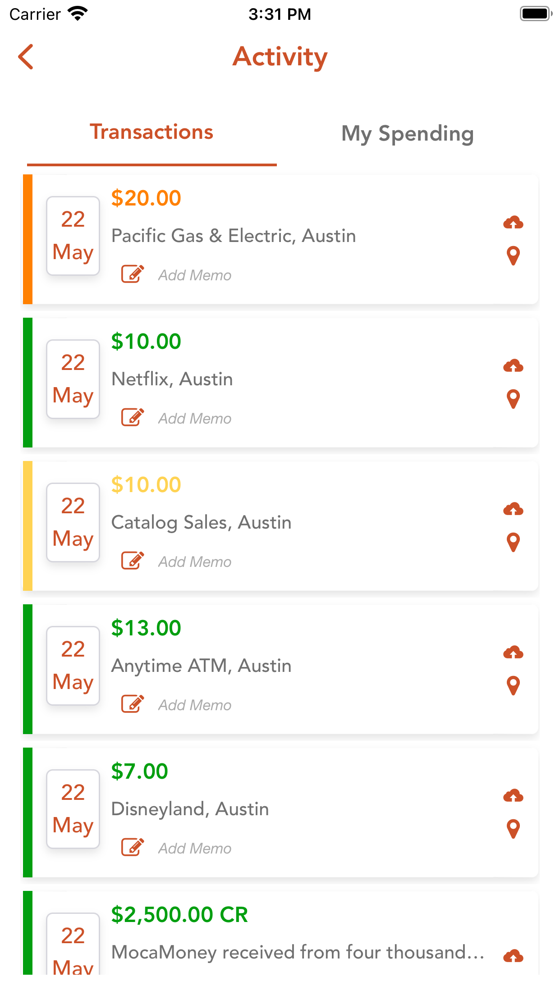Go back using the orange chevron
The image size is (560, 995).
26,57
